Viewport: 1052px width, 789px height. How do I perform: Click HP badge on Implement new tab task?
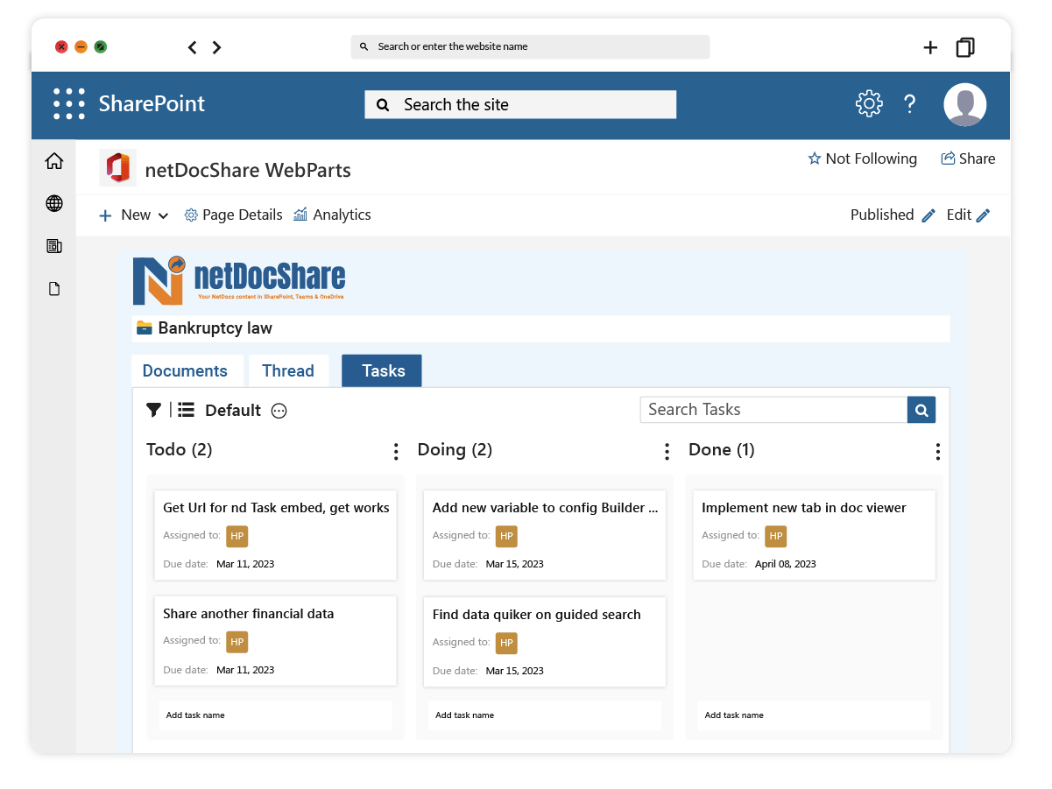coord(775,536)
